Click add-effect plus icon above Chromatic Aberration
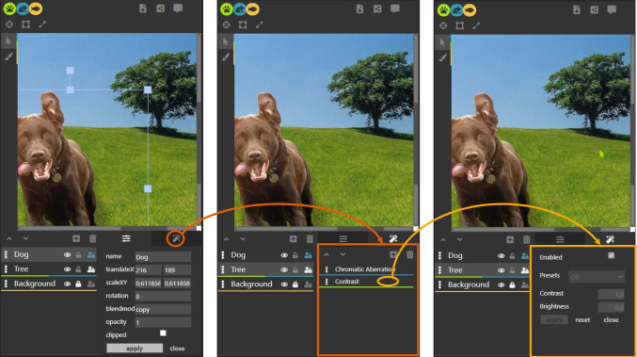The height and width of the screenshot is (357, 637). [393, 254]
